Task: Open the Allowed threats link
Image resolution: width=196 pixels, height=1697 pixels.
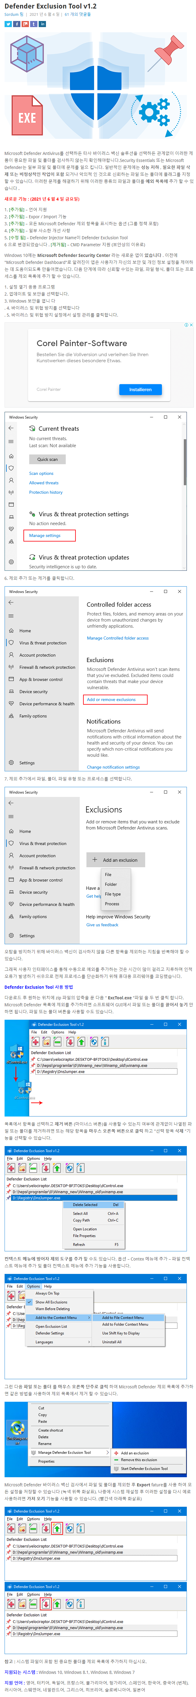Action: pyautogui.click(x=44, y=483)
